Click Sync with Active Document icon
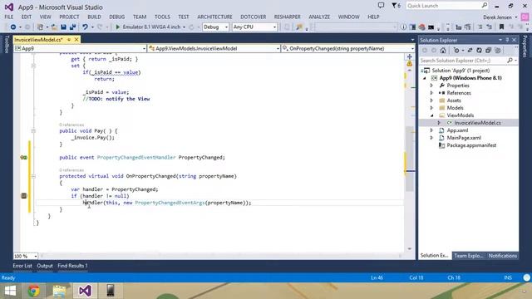This screenshot has height=299, width=532. (x=470, y=51)
